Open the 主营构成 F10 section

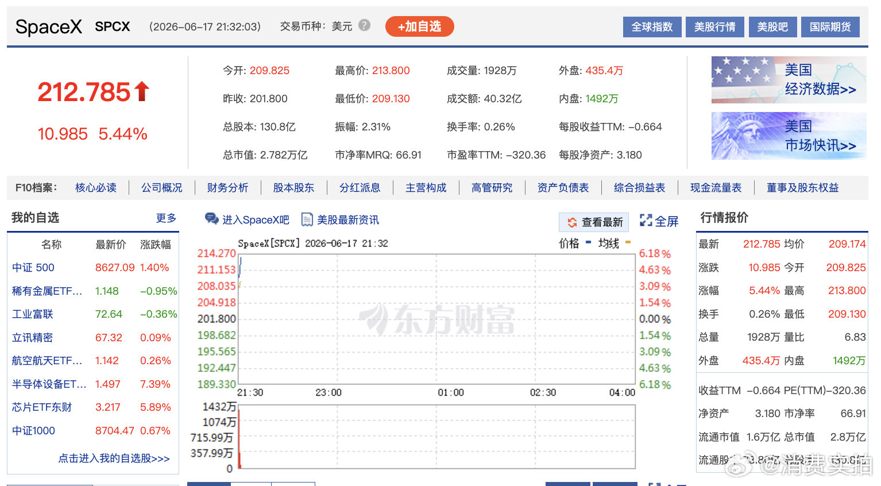coord(426,188)
